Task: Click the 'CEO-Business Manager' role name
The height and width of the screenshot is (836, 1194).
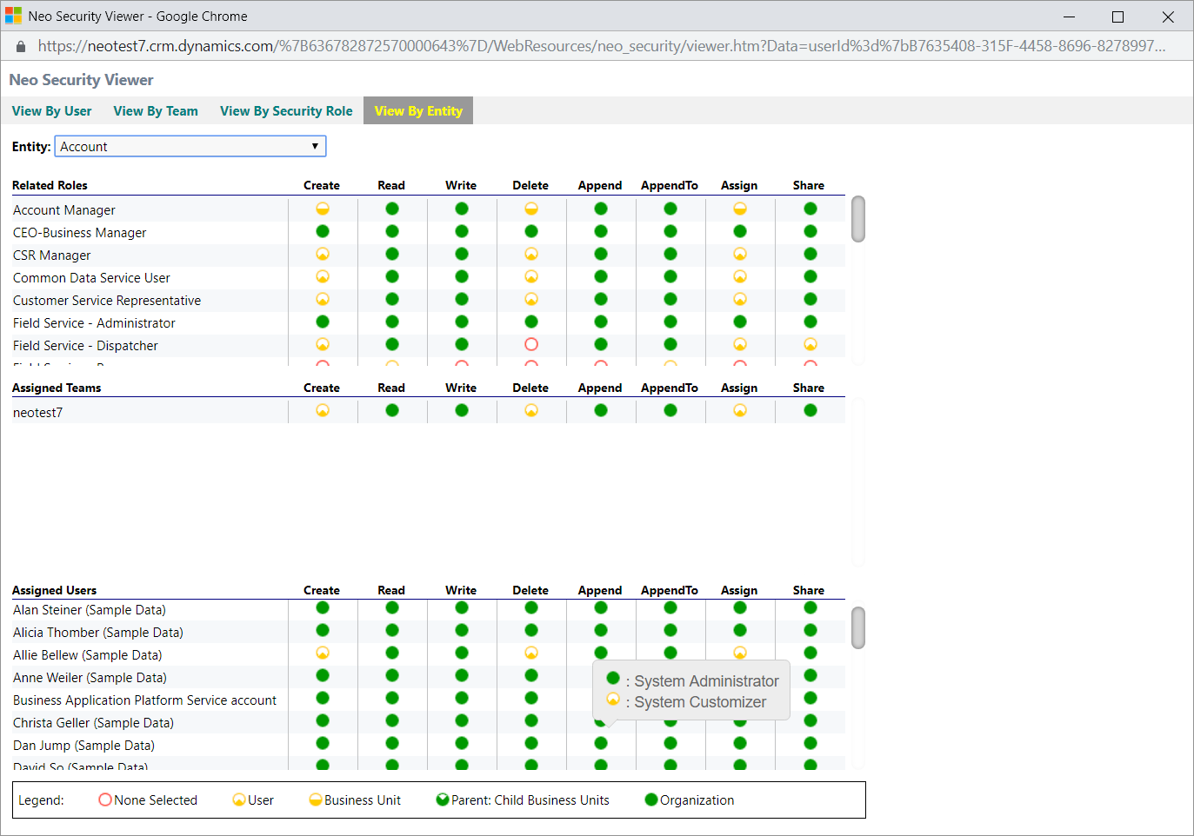Action: pyautogui.click(x=79, y=233)
